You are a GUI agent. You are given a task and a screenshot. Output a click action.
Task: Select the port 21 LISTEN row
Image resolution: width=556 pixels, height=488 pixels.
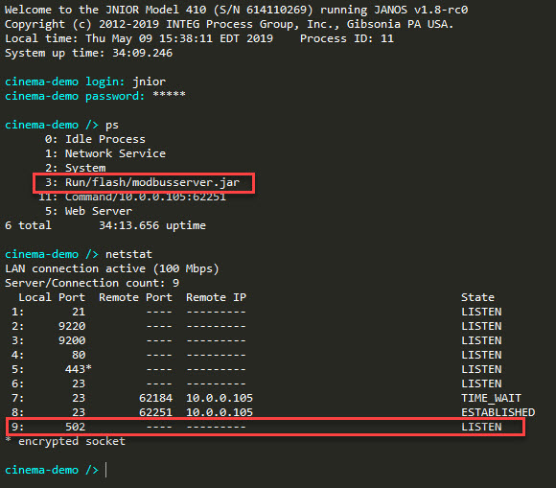pos(257,312)
